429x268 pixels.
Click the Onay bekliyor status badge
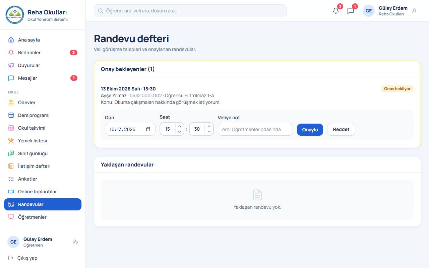[397, 89]
